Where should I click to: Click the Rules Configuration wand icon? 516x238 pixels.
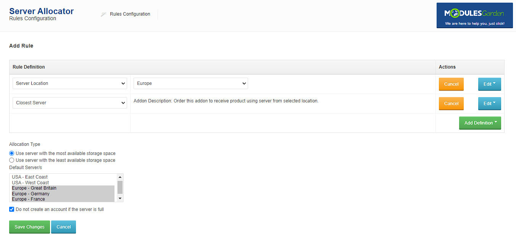[103, 14]
